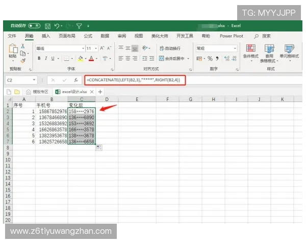Click the Undo arrow icon
This screenshot has width=306, height=244.
[57, 26]
